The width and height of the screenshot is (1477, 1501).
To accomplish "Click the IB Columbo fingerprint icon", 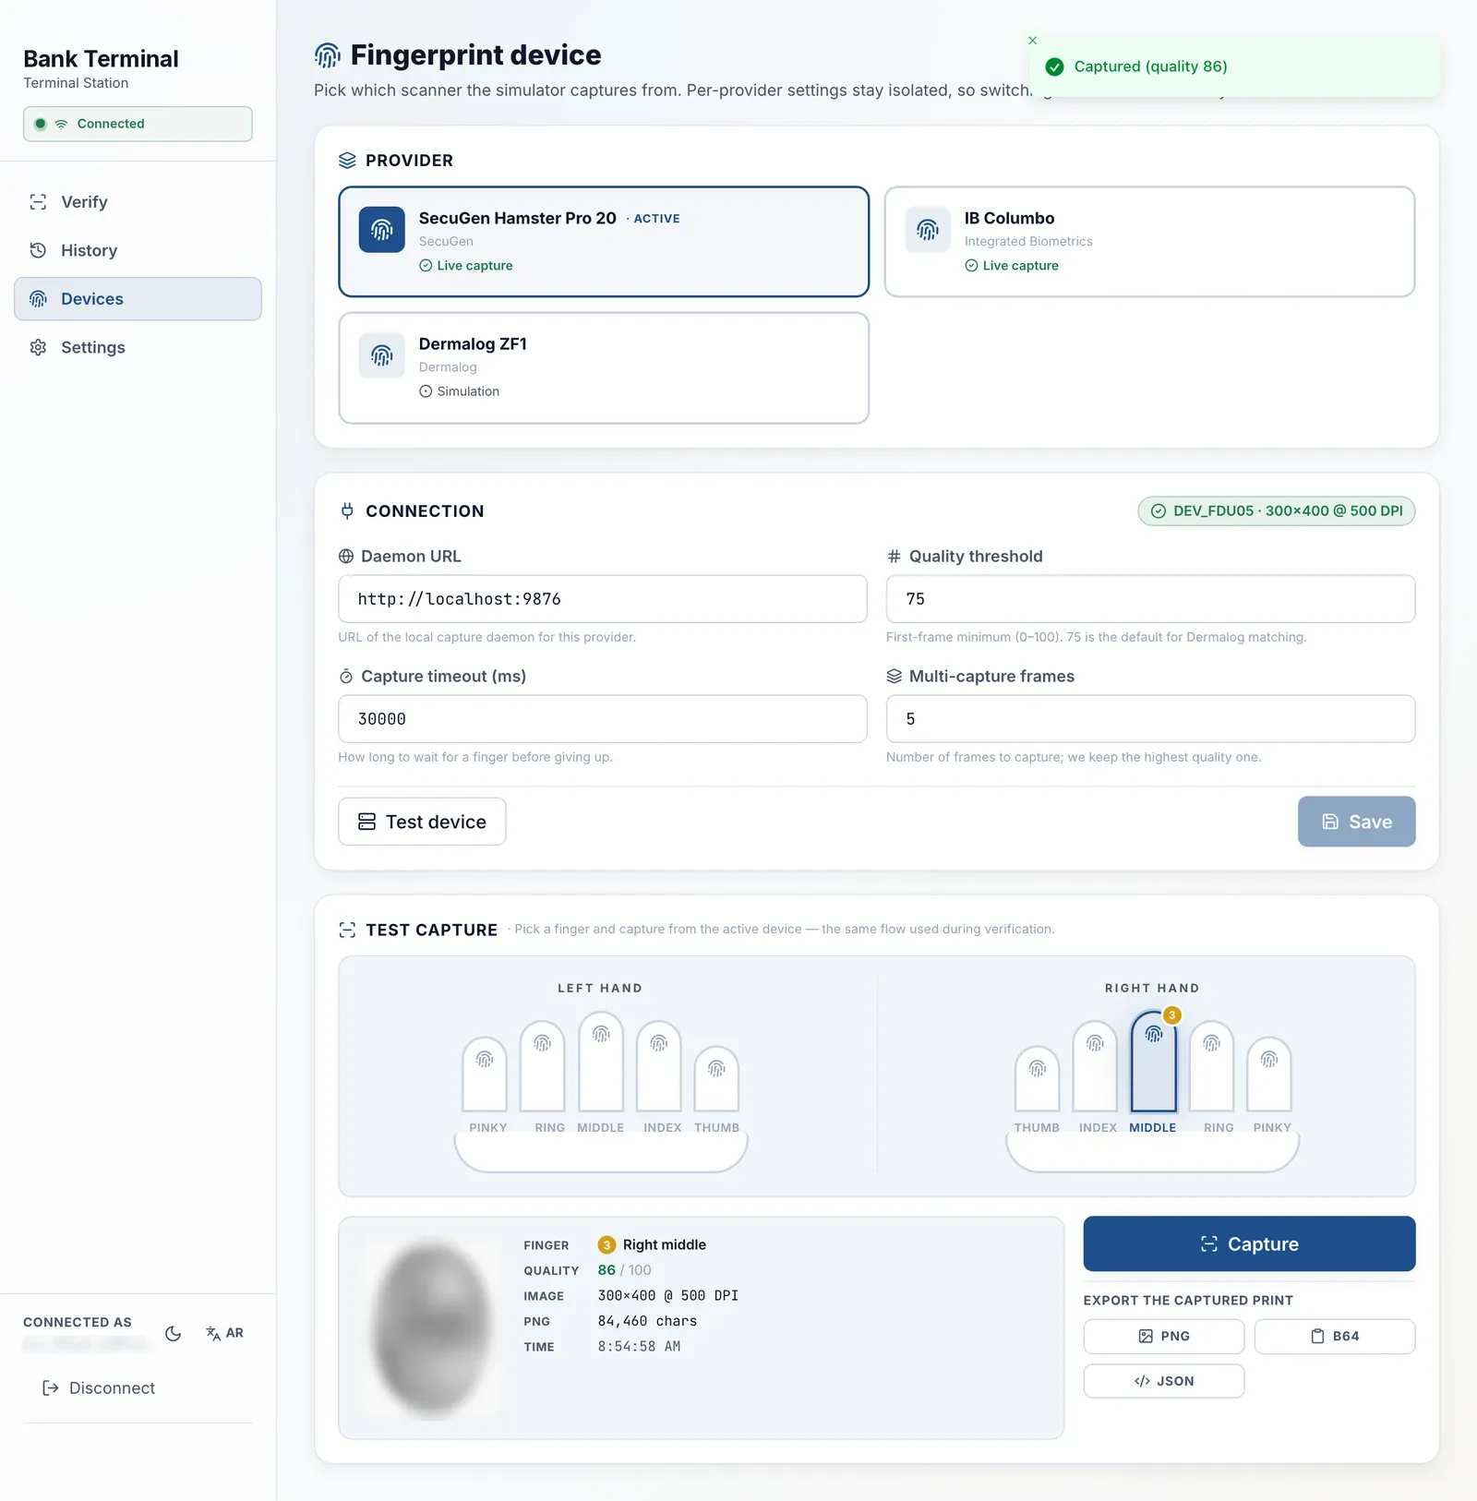I will pos(928,230).
